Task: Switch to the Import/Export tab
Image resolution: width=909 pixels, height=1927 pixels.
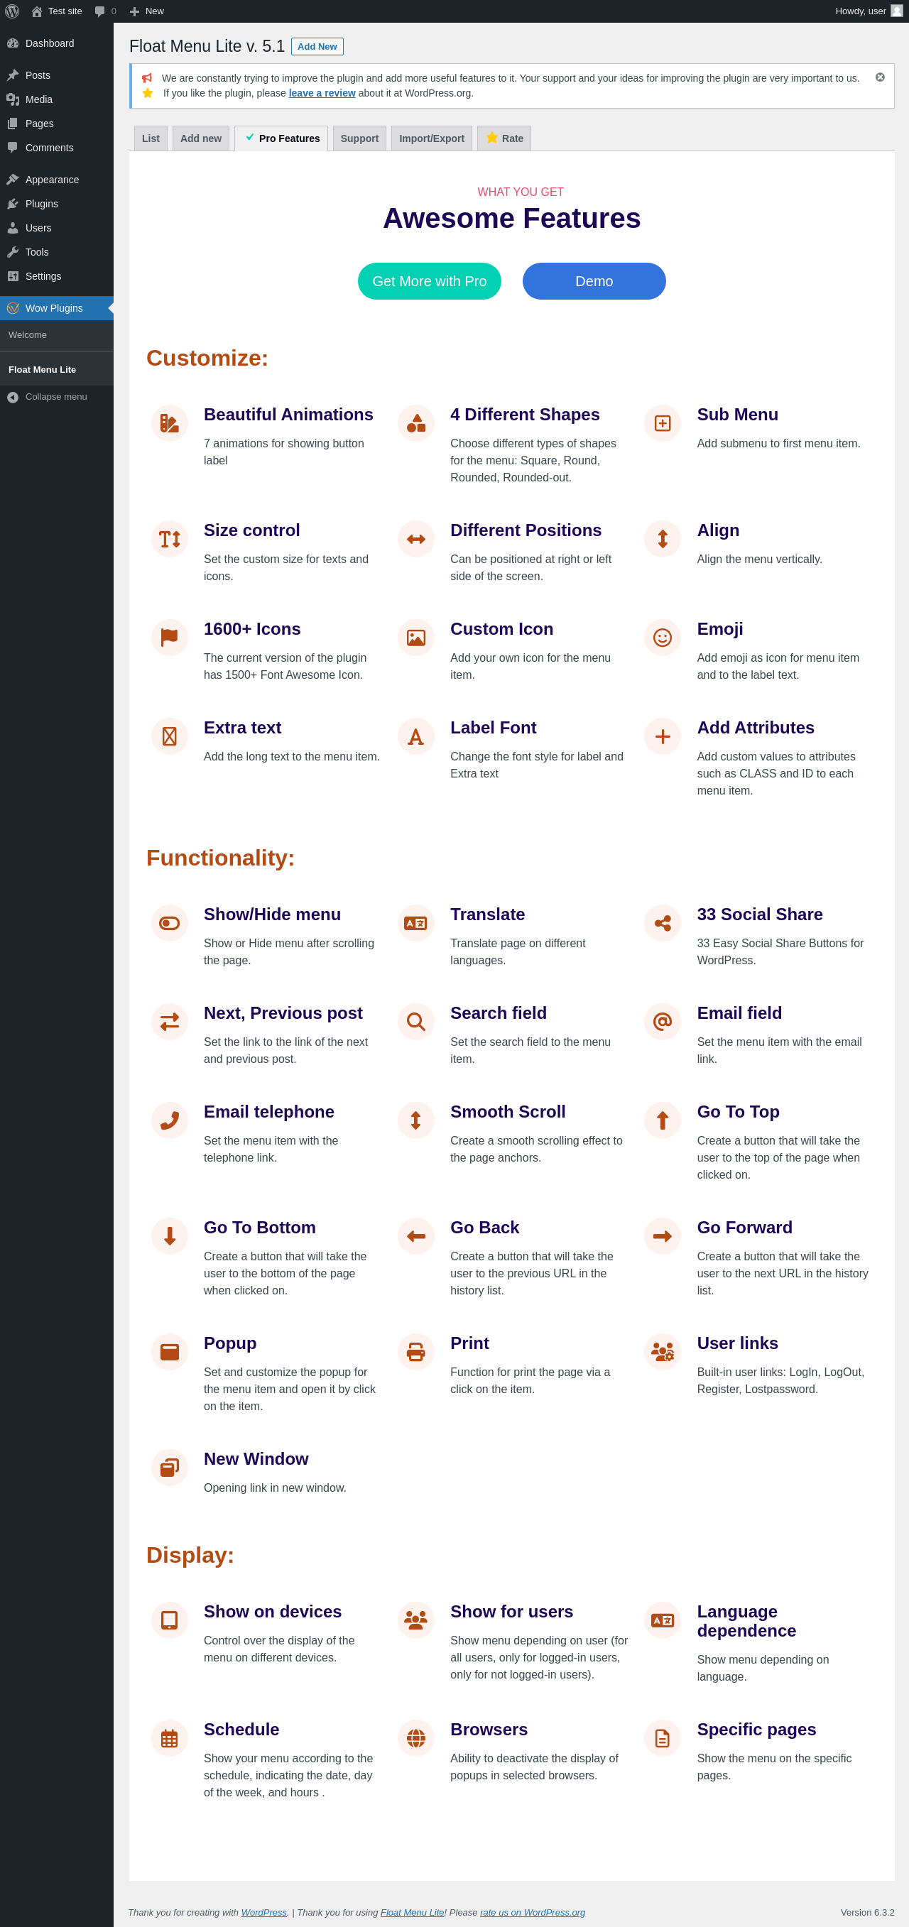Action: [x=432, y=138]
